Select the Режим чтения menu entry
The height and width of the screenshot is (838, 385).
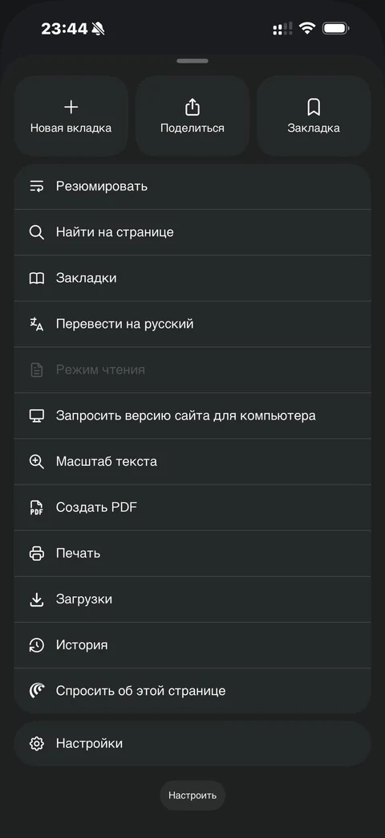tap(192, 370)
